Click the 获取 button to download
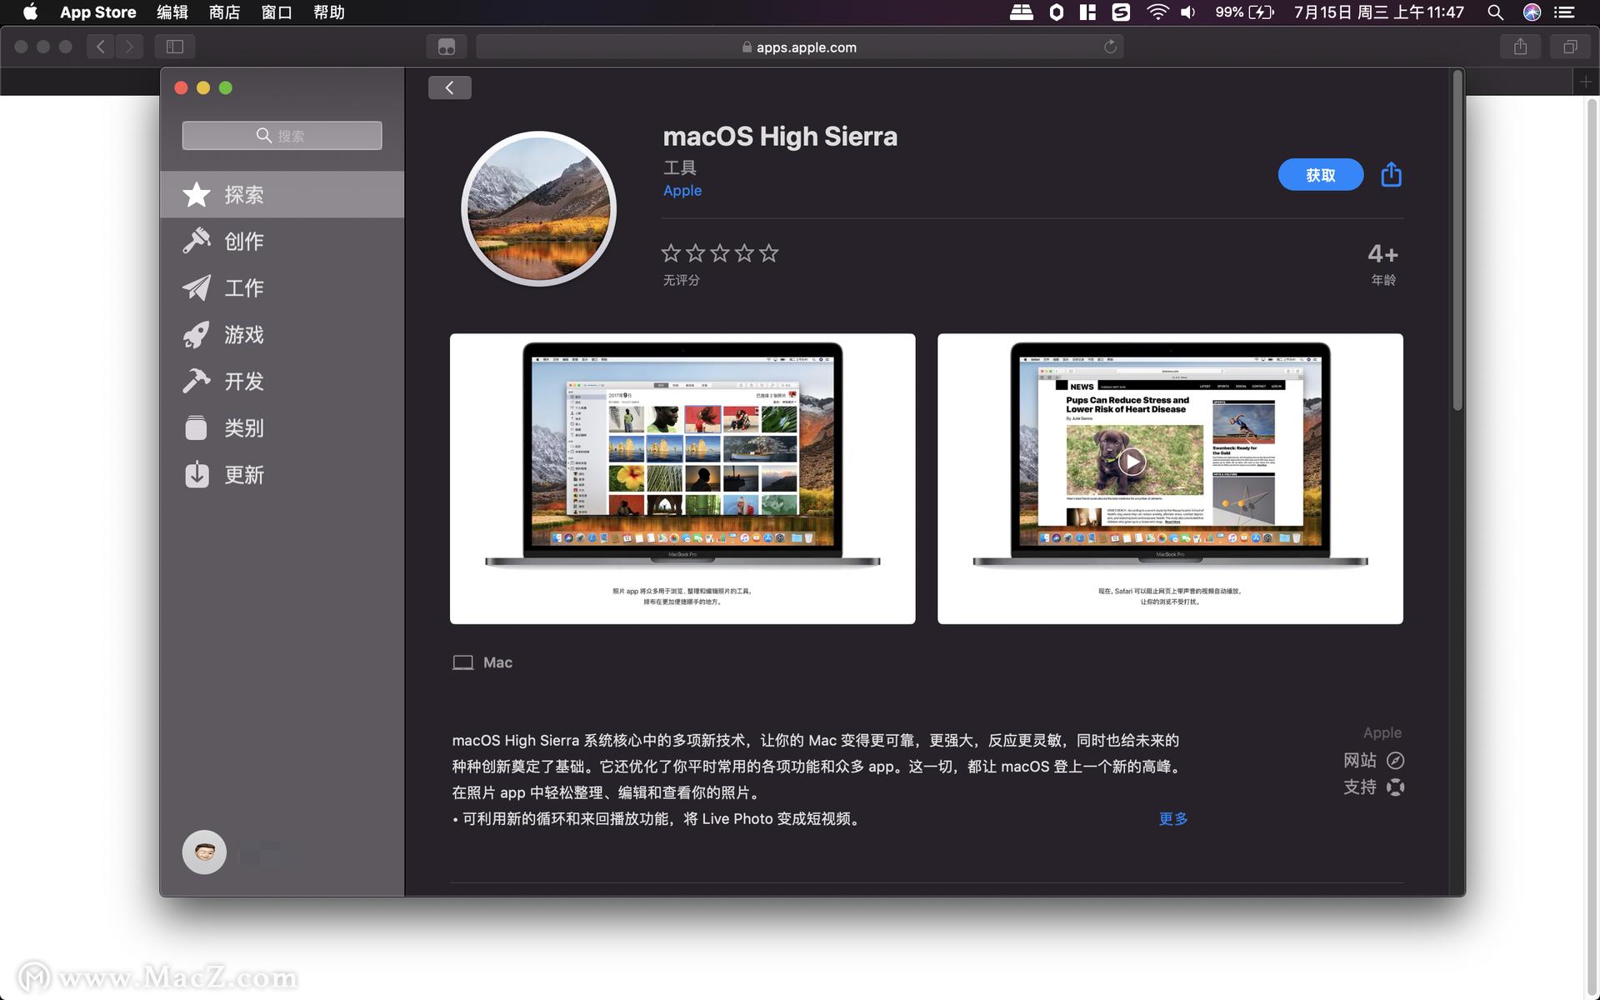 [1320, 175]
